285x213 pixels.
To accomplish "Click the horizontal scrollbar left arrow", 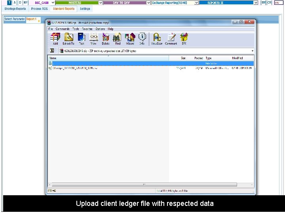I will pos(50,185).
